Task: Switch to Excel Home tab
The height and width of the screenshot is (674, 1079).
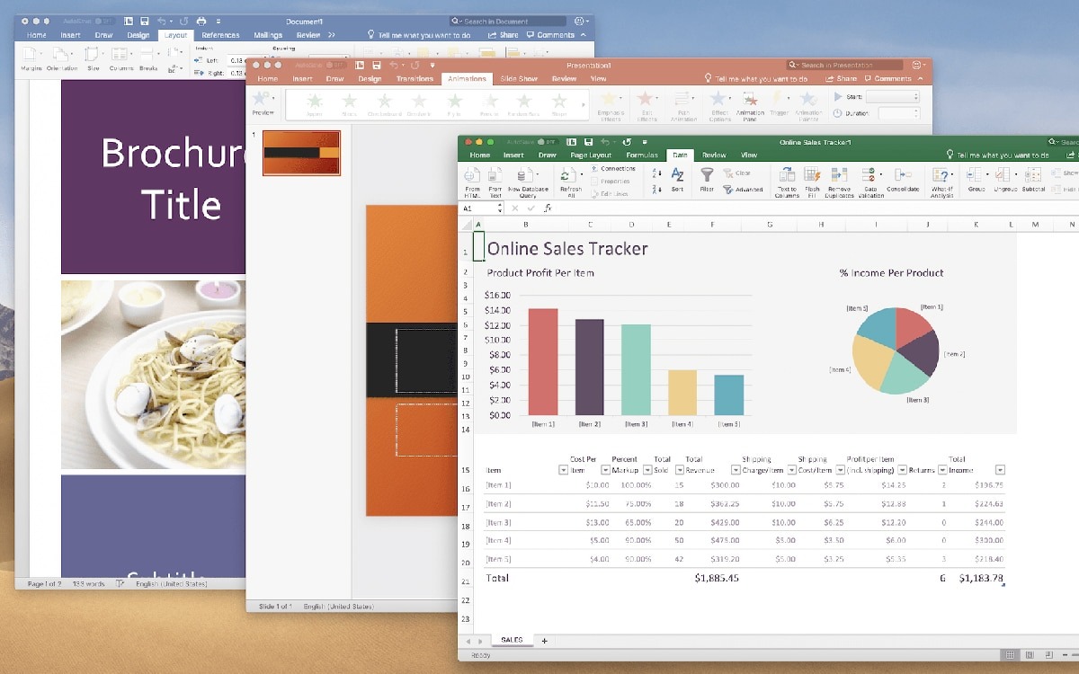Action: pos(480,155)
